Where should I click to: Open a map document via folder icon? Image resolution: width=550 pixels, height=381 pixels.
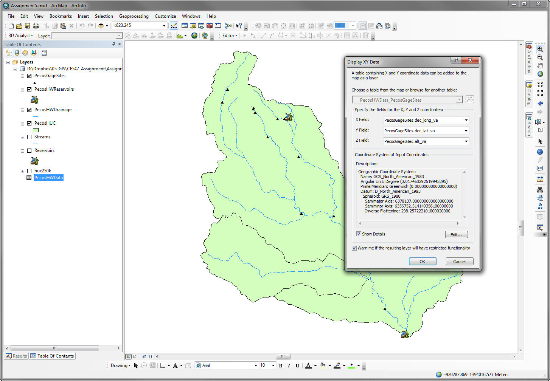pos(19,26)
